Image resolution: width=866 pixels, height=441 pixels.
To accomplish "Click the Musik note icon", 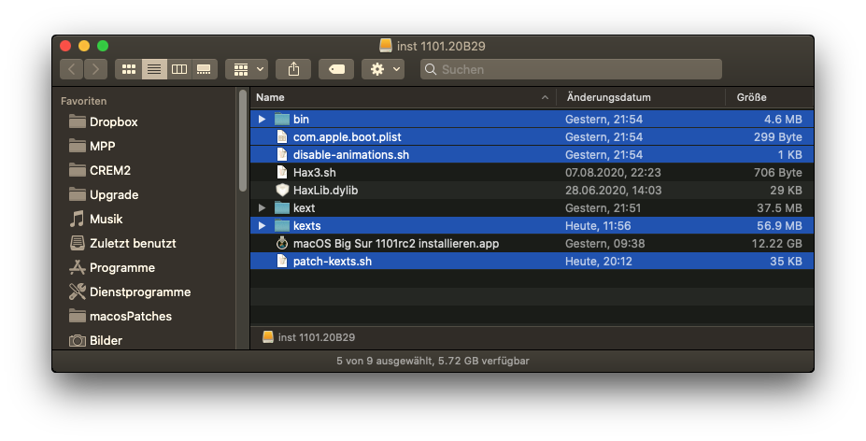I will pyautogui.click(x=78, y=219).
